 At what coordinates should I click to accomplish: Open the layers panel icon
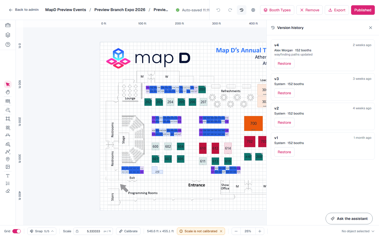click(x=8, y=35)
